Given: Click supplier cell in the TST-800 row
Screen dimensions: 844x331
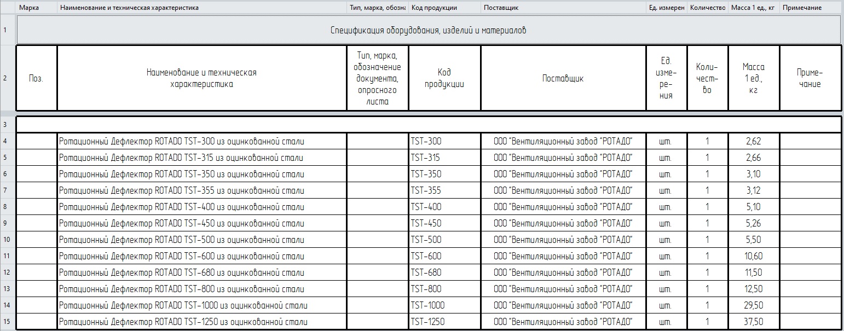Looking at the screenshot, I should (563, 289).
